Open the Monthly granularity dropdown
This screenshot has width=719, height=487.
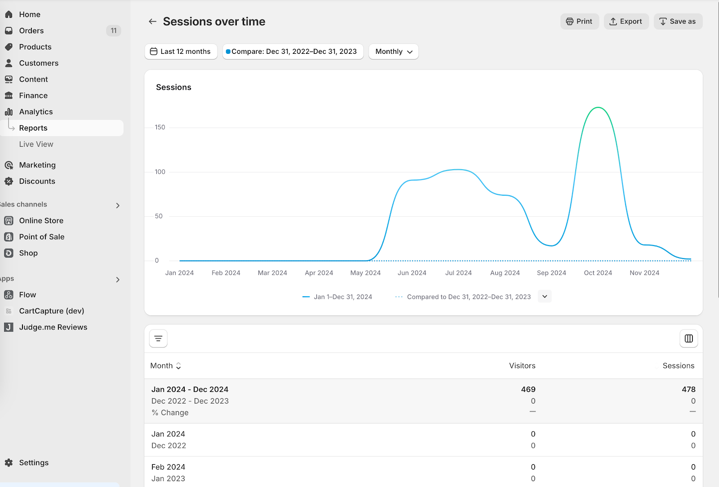[393, 52]
